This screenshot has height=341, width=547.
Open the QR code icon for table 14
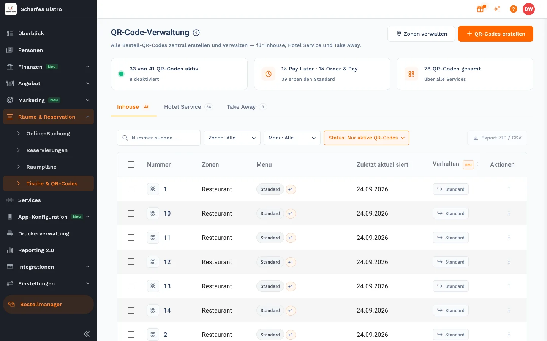pos(153,310)
